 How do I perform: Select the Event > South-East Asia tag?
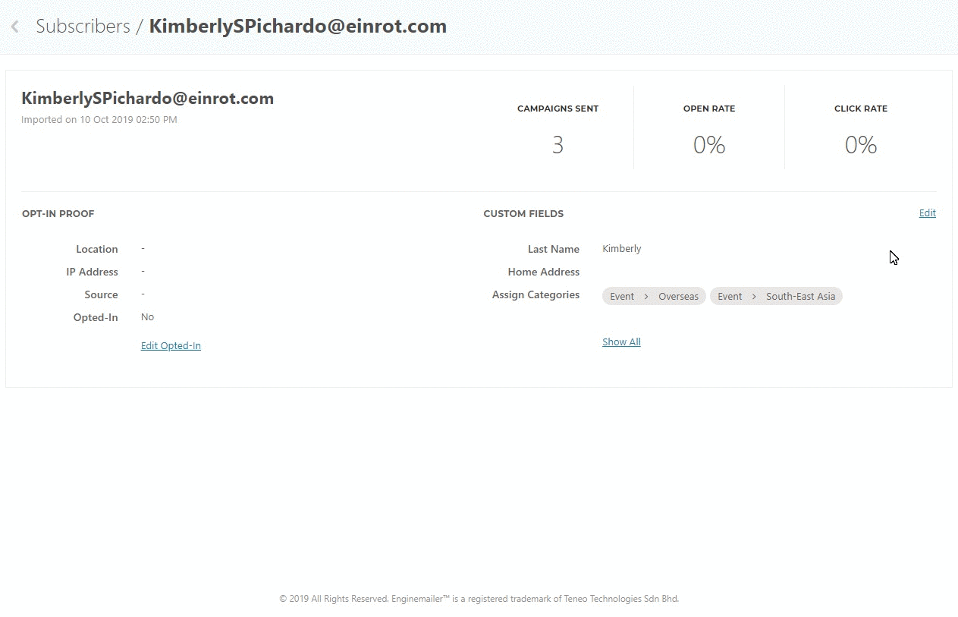pyautogui.click(x=776, y=297)
